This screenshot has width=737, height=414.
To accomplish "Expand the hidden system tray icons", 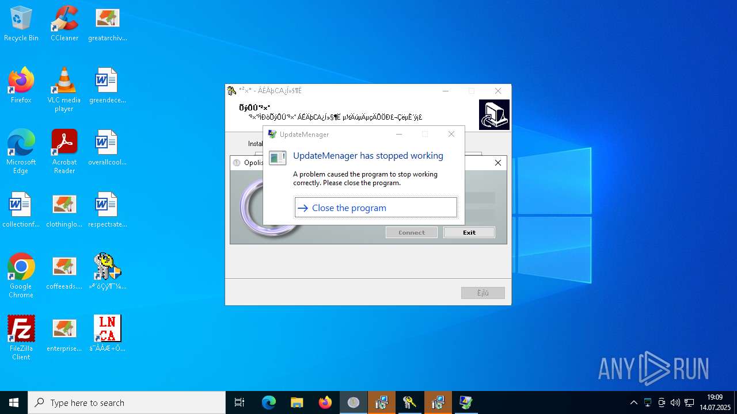I will (634, 402).
